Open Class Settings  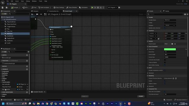(x=59, y=8)
